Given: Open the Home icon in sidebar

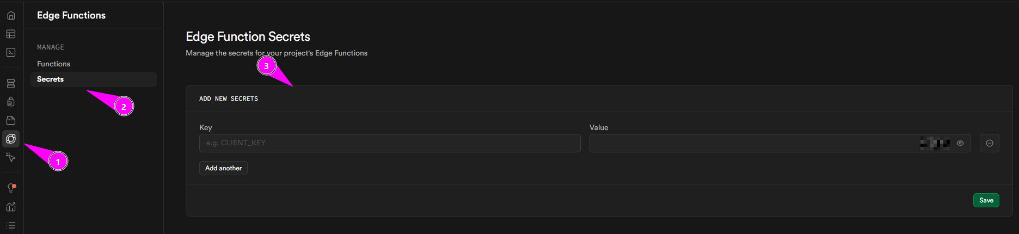Looking at the screenshot, I should click(11, 15).
